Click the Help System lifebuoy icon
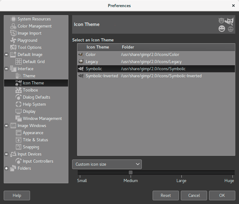Screen dimensions: 239x204 point(19,104)
